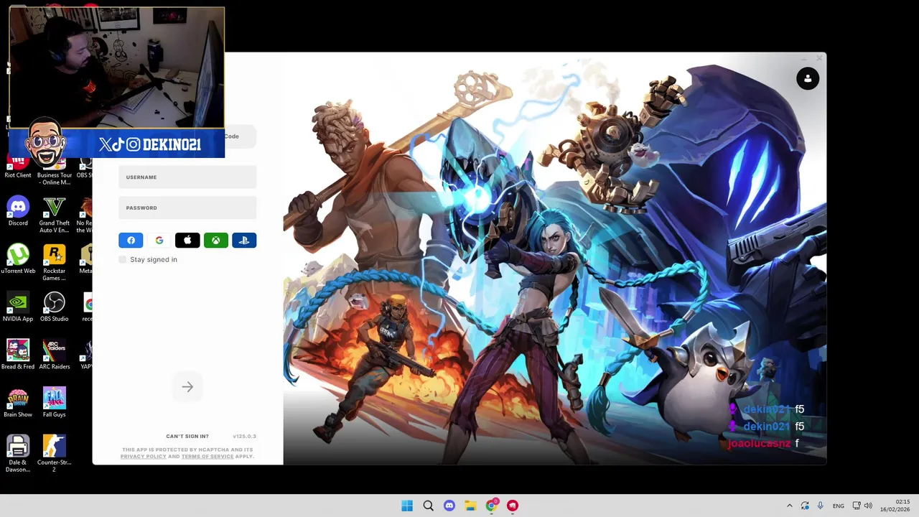Screen dimensions: 919x517
Task: Open the Privacy Policy link
Action: (143, 457)
